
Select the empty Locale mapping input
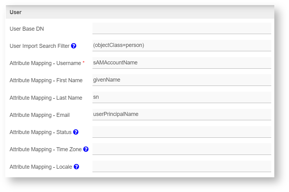point(182,167)
